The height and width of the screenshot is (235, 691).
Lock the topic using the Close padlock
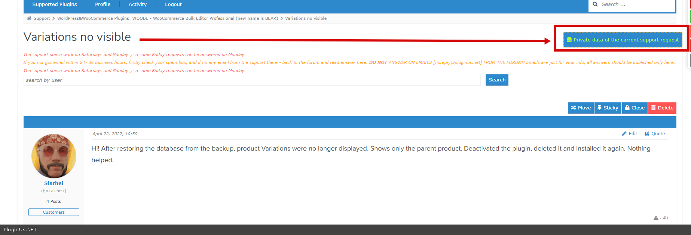627,108
